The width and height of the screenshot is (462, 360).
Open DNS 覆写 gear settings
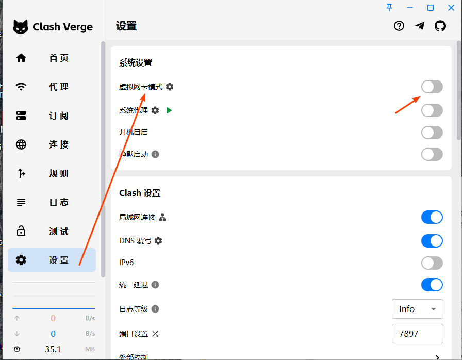(x=158, y=241)
